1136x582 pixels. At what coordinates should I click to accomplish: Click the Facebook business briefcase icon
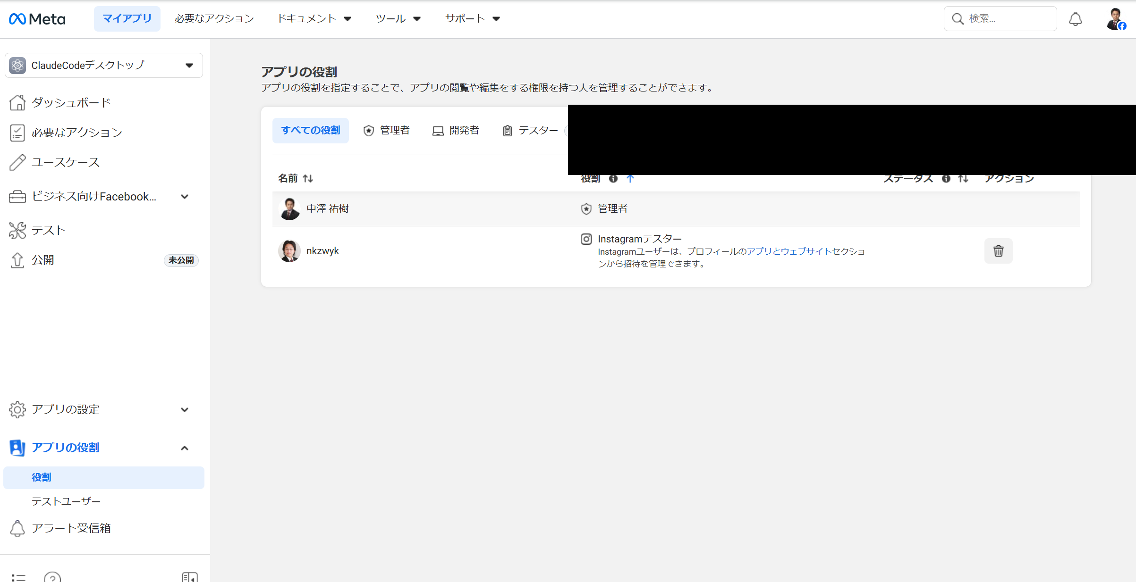tap(17, 197)
